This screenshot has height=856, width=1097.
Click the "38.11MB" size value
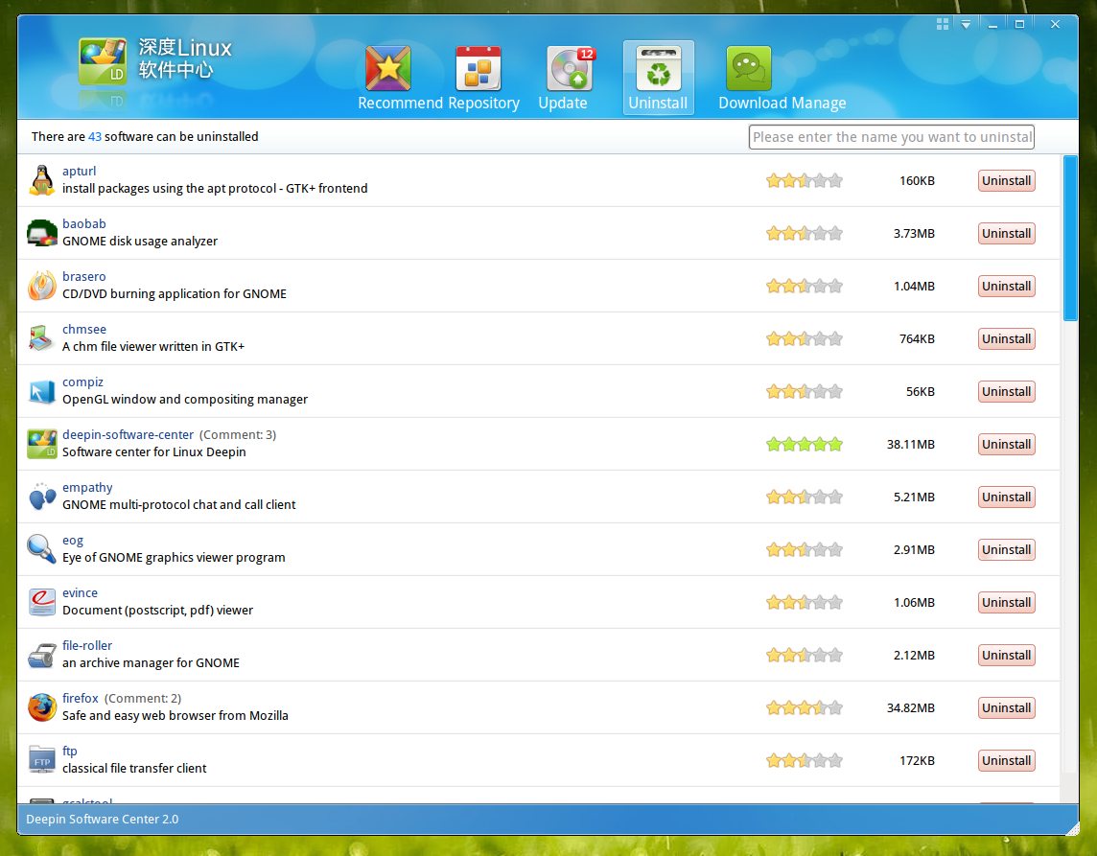[x=911, y=444]
